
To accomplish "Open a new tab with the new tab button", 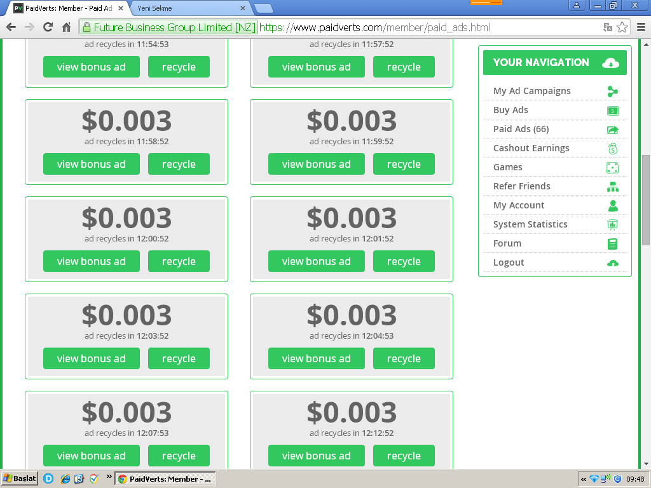I will click(263, 8).
